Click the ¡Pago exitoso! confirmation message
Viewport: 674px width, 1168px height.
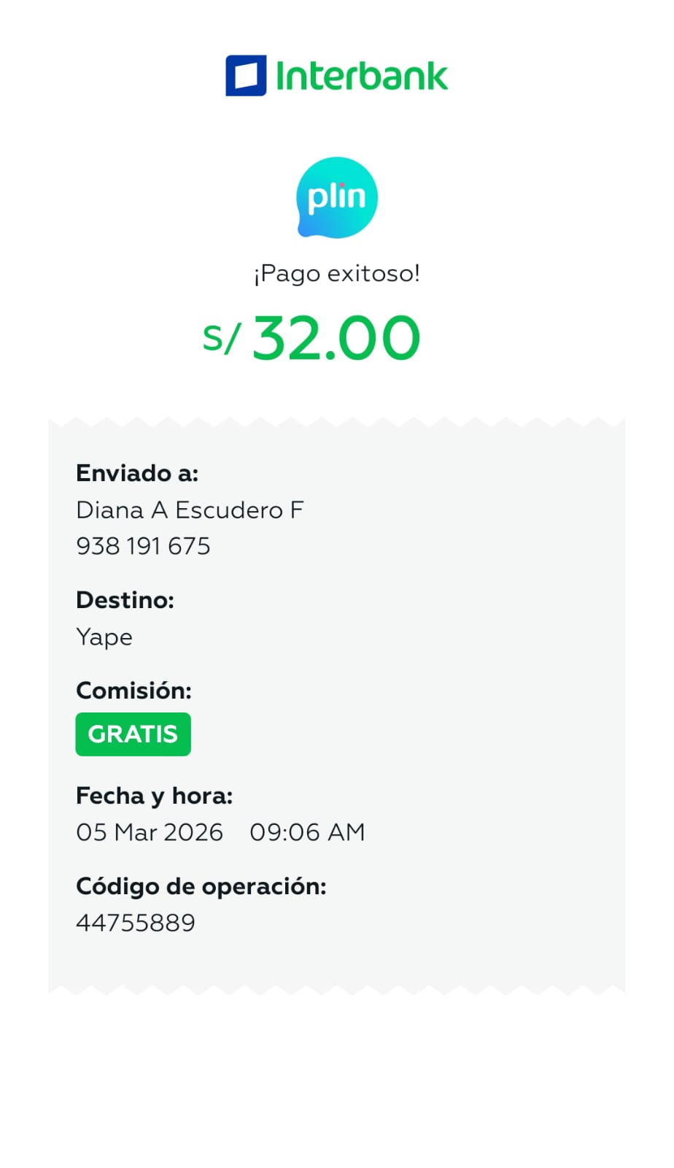tap(337, 274)
